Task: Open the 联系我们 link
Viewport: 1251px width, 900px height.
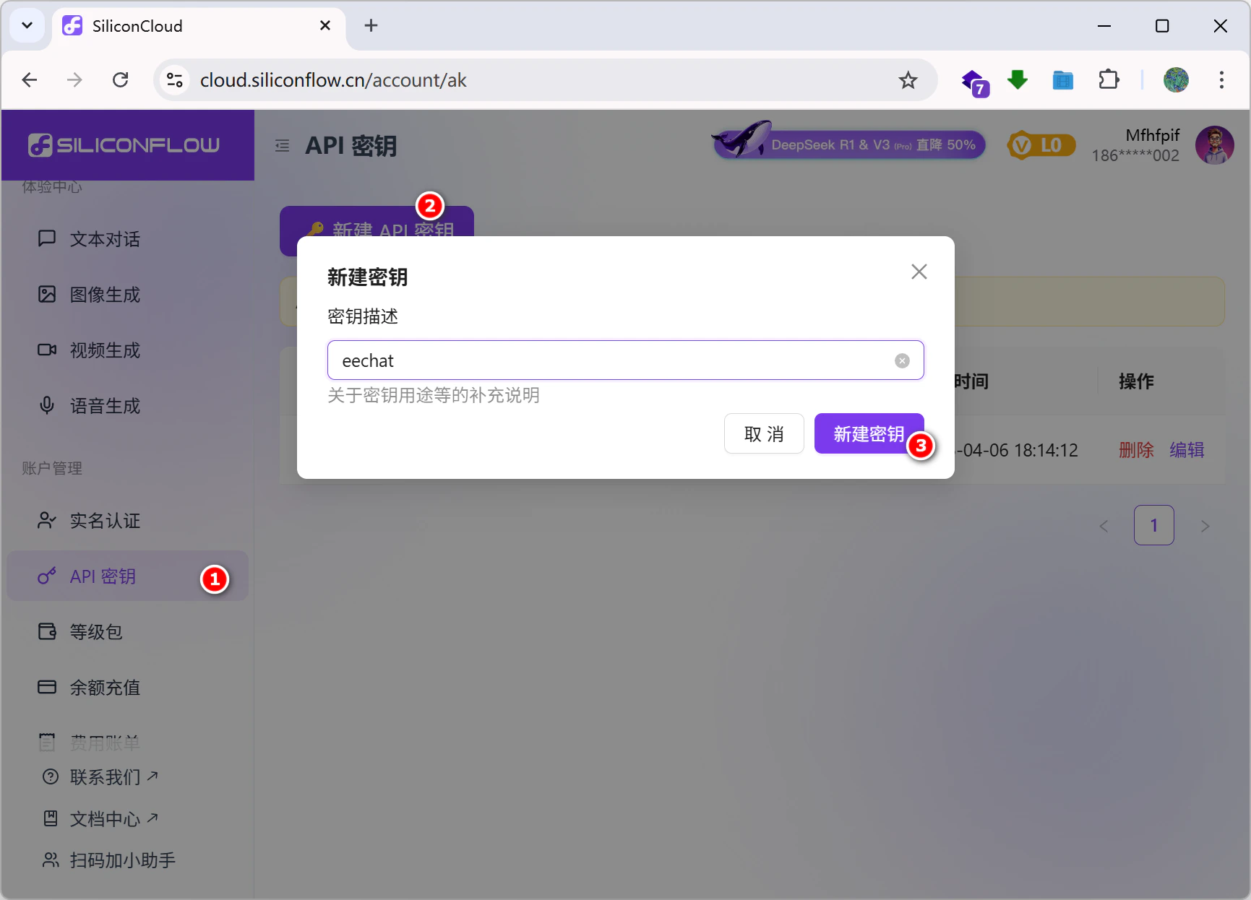Action: coord(101,777)
